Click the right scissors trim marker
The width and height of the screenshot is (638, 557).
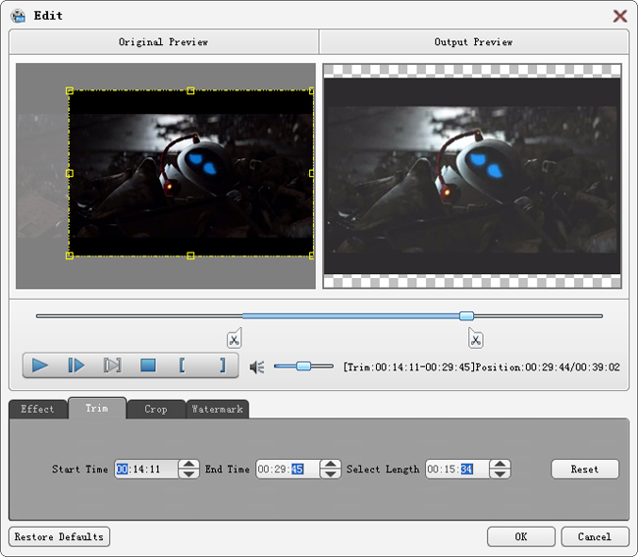click(476, 338)
